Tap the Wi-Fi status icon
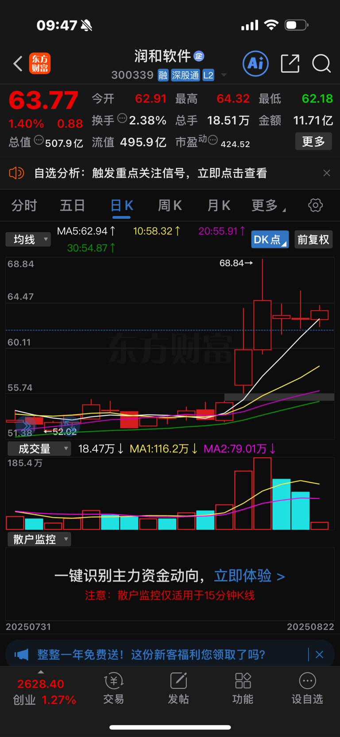340x737 pixels. pyautogui.click(x=271, y=25)
